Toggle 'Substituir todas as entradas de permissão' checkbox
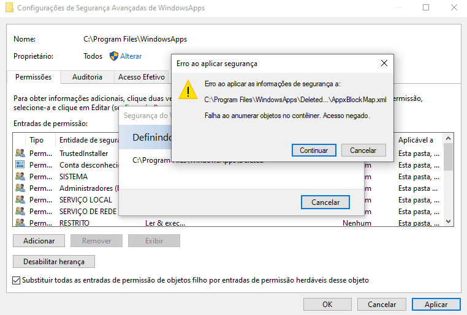Image resolution: width=467 pixels, height=315 pixels. [17, 280]
